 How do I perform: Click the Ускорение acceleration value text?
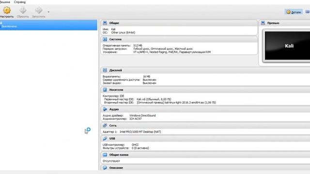pos(172,52)
